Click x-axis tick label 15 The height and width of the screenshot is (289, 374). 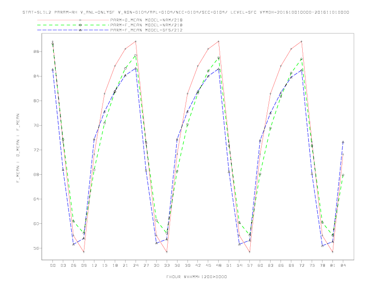pyautogui.click(x=105, y=265)
